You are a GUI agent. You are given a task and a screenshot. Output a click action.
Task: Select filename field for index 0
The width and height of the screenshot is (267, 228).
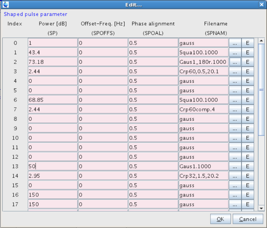[203, 43]
